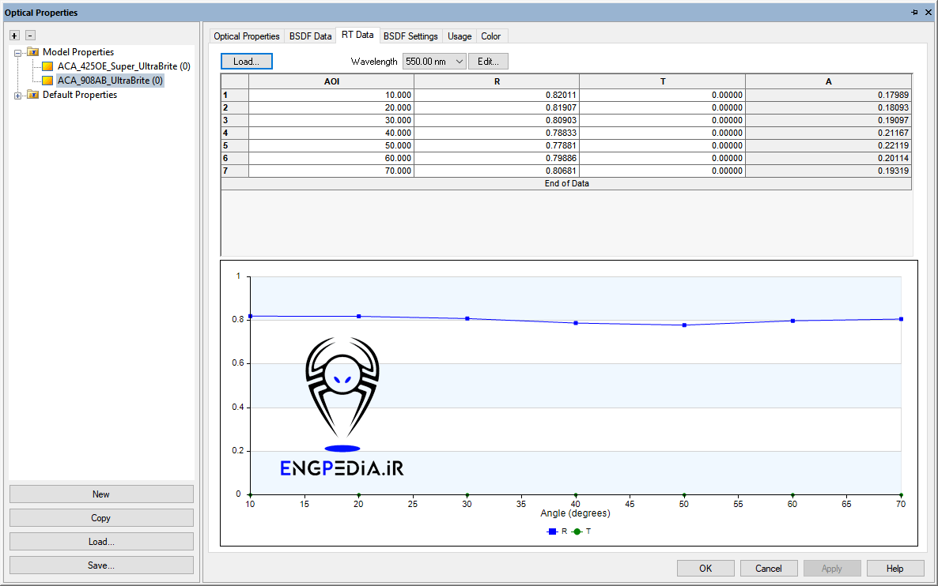Click the Load... button below Copy
Viewport: 938px width, 586px height.
pos(101,542)
